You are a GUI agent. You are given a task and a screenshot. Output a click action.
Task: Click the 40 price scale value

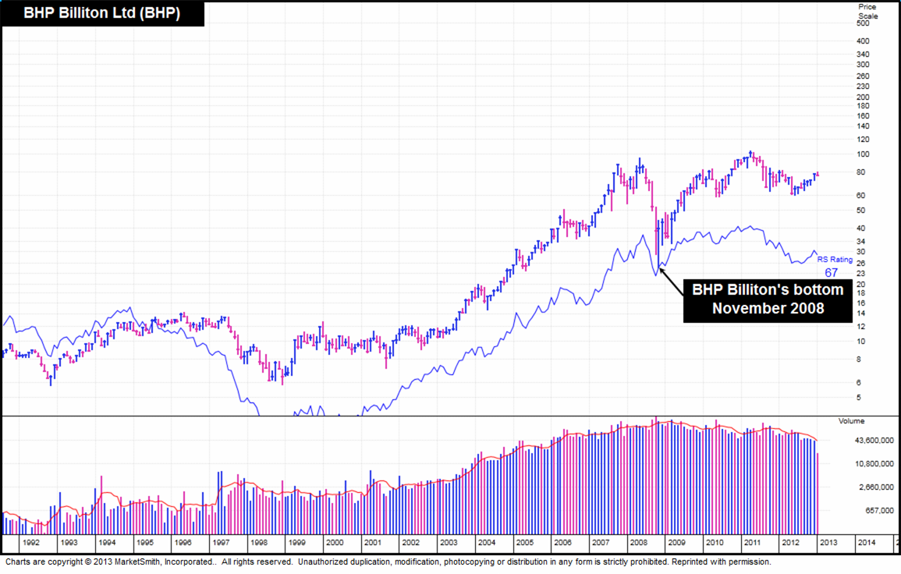click(x=860, y=229)
